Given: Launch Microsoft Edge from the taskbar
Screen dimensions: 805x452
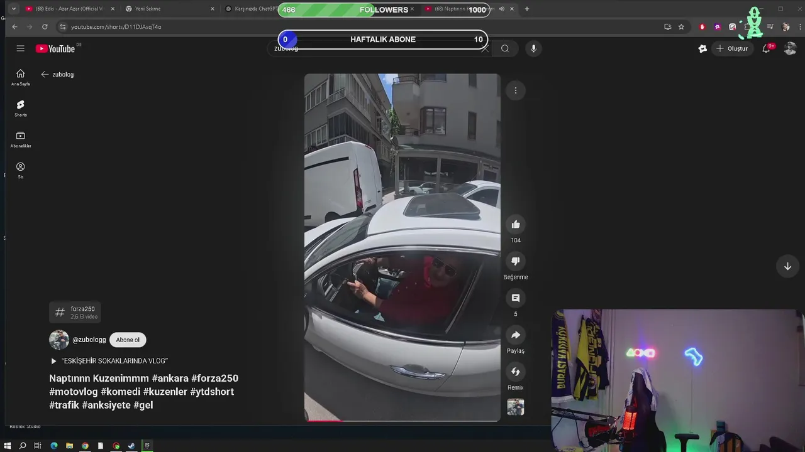Looking at the screenshot, I should coord(54,446).
